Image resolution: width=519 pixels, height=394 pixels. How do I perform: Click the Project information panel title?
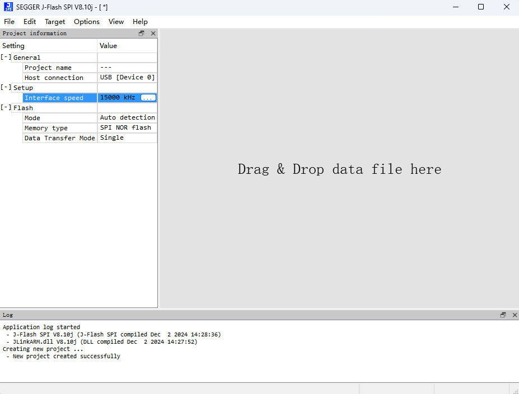[x=34, y=34]
